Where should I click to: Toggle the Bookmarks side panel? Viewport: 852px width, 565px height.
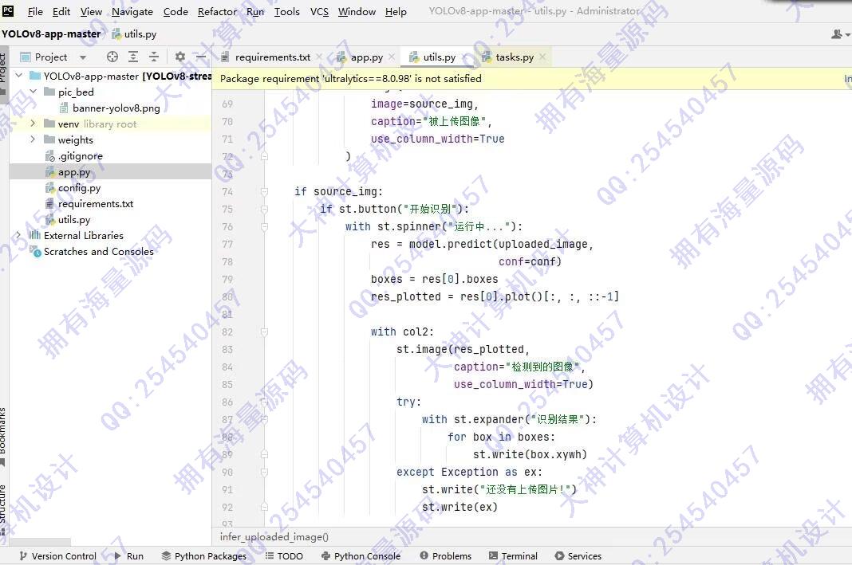click(x=3, y=430)
